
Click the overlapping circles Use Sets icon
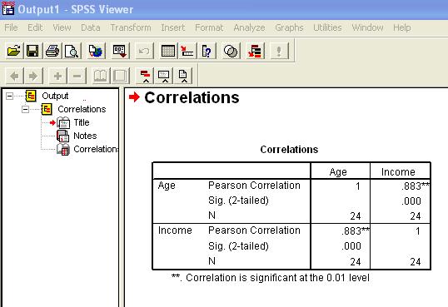(x=231, y=51)
